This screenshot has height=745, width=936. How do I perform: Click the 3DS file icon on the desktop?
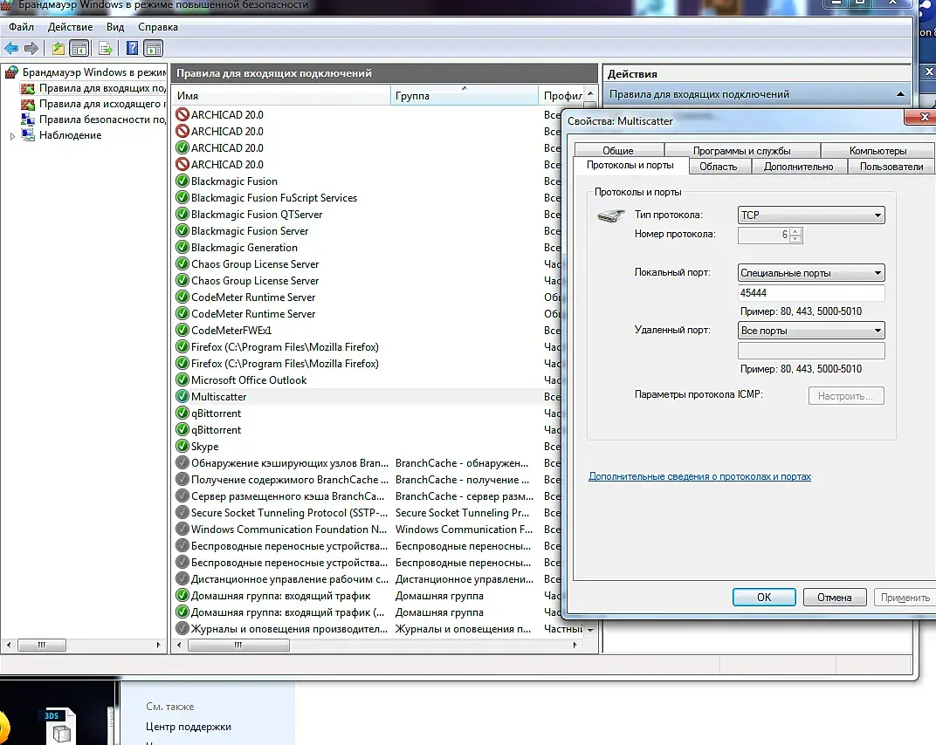[58, 725]
